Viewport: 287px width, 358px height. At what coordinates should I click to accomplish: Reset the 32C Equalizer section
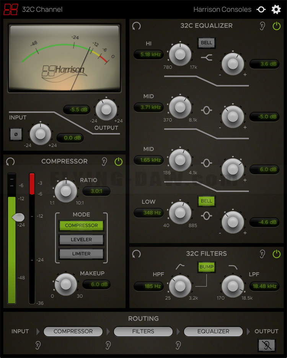point(136,26)
